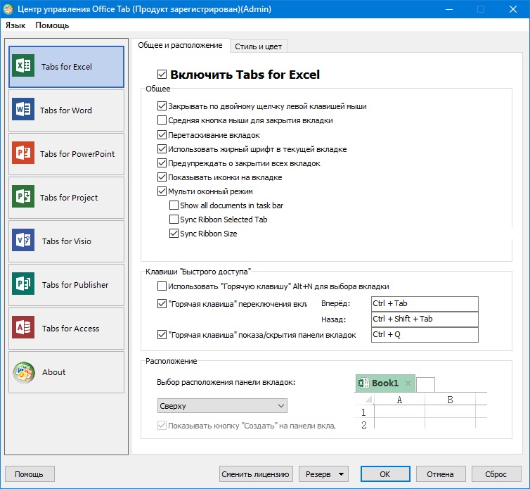Expand the Сверху tab position dropdown
Image resolution: width=530 pixels, height=489 pixels.
pos(222,406)
